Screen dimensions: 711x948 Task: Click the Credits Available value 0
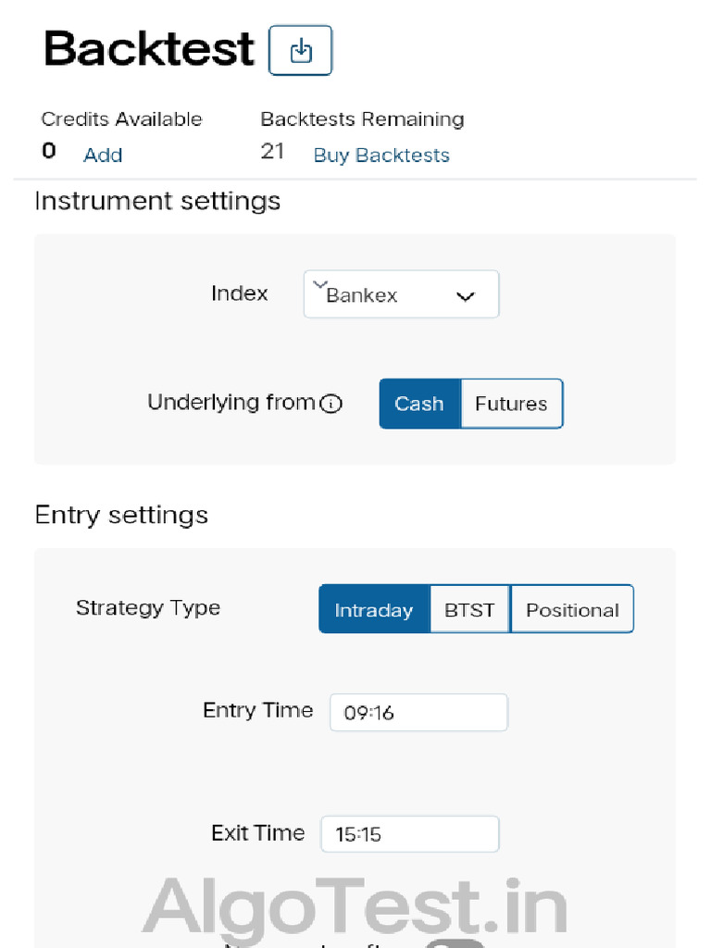point(49,152)
